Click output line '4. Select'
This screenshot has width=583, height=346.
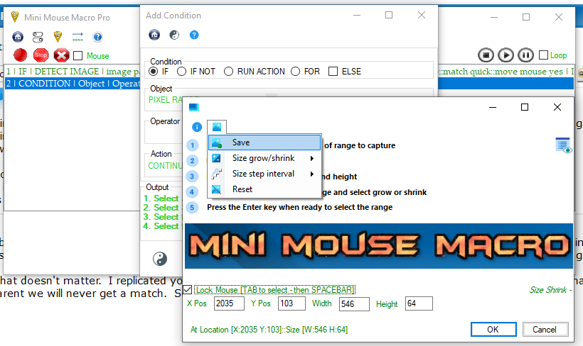(x=161, y=226)
